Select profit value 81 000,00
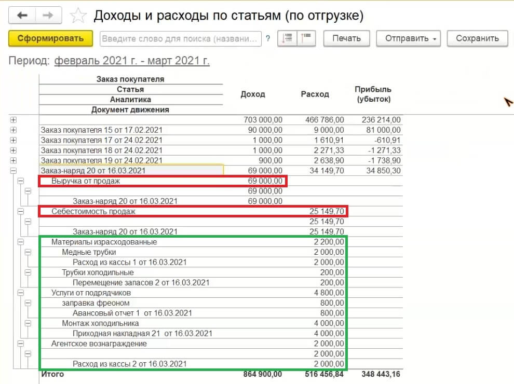The height and width of the screenshot is (384, 514). click(x=383, y=130)
